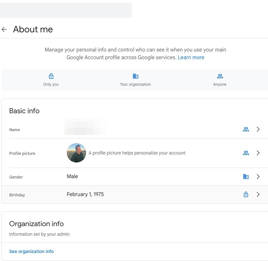Click the people visibility icon for Profile picture
This screenshot has width=268, height=261.
click(x=246, y=153)
